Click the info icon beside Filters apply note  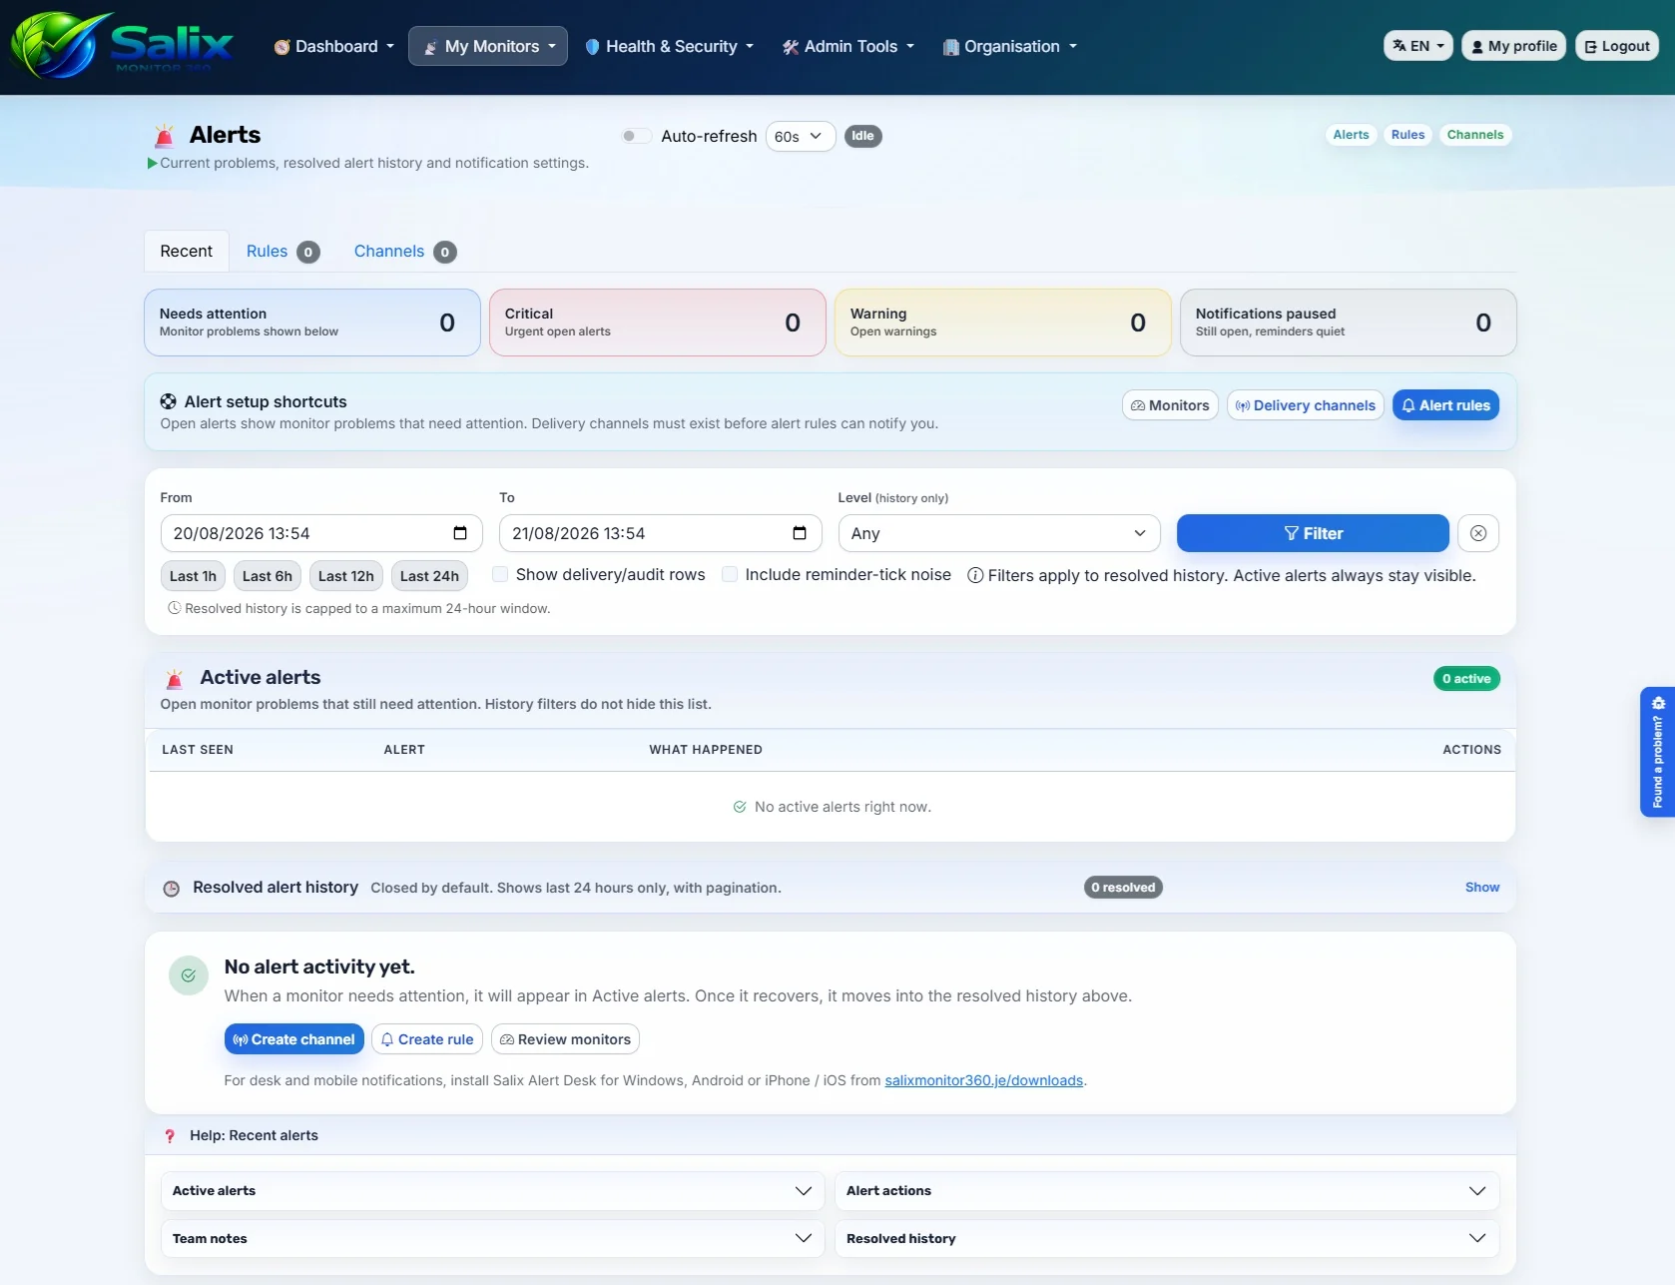975,575
